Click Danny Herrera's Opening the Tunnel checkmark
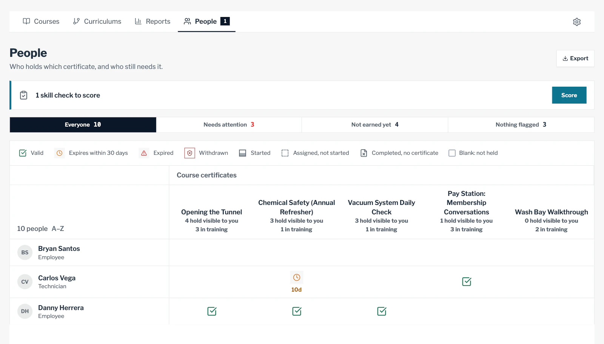This screenshot has width=604, height=344. 212,311
